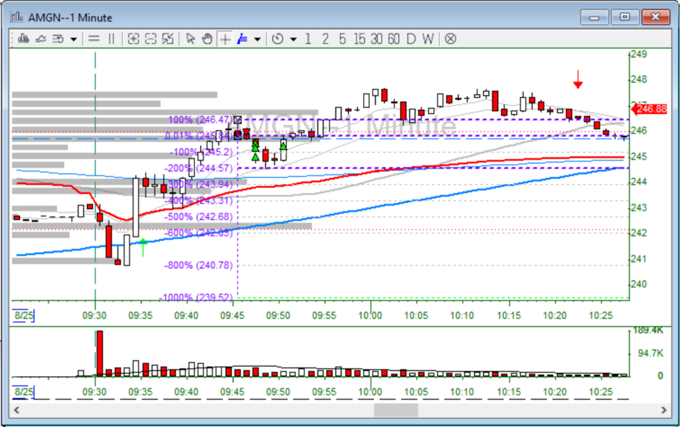Click the zoom in icon
Viewport: 680px width, 427px height.
click(133, 39)
